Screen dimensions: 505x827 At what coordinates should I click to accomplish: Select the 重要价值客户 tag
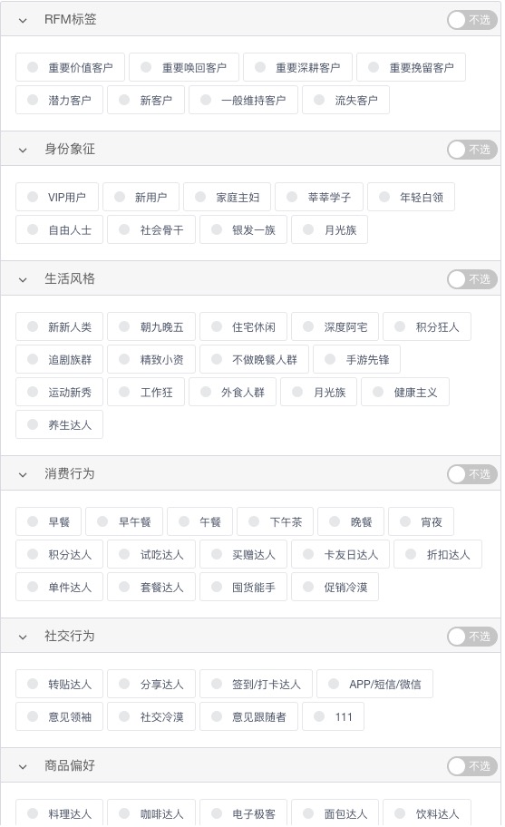tap(70, 67)
